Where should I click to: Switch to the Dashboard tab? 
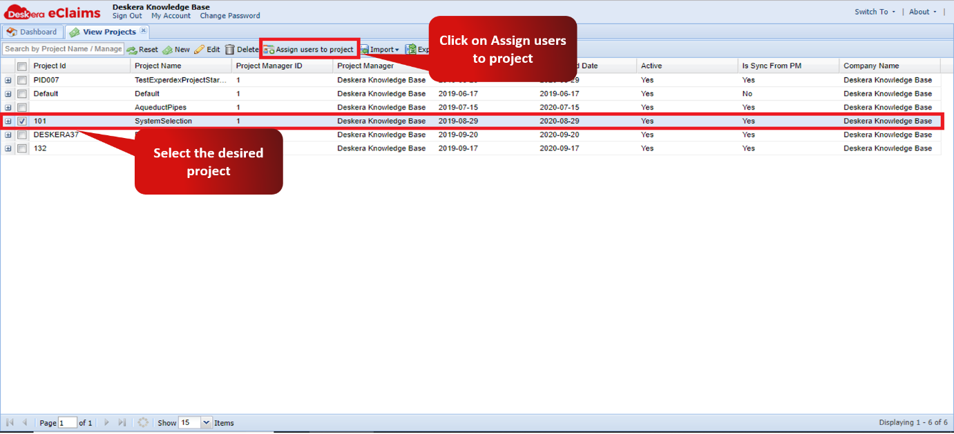coord(32,32)
